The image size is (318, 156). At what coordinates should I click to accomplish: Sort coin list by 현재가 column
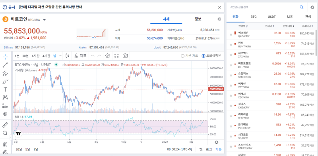tap(270, 26)
